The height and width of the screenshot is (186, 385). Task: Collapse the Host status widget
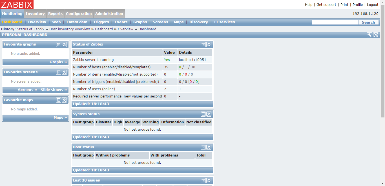(209, 147)
